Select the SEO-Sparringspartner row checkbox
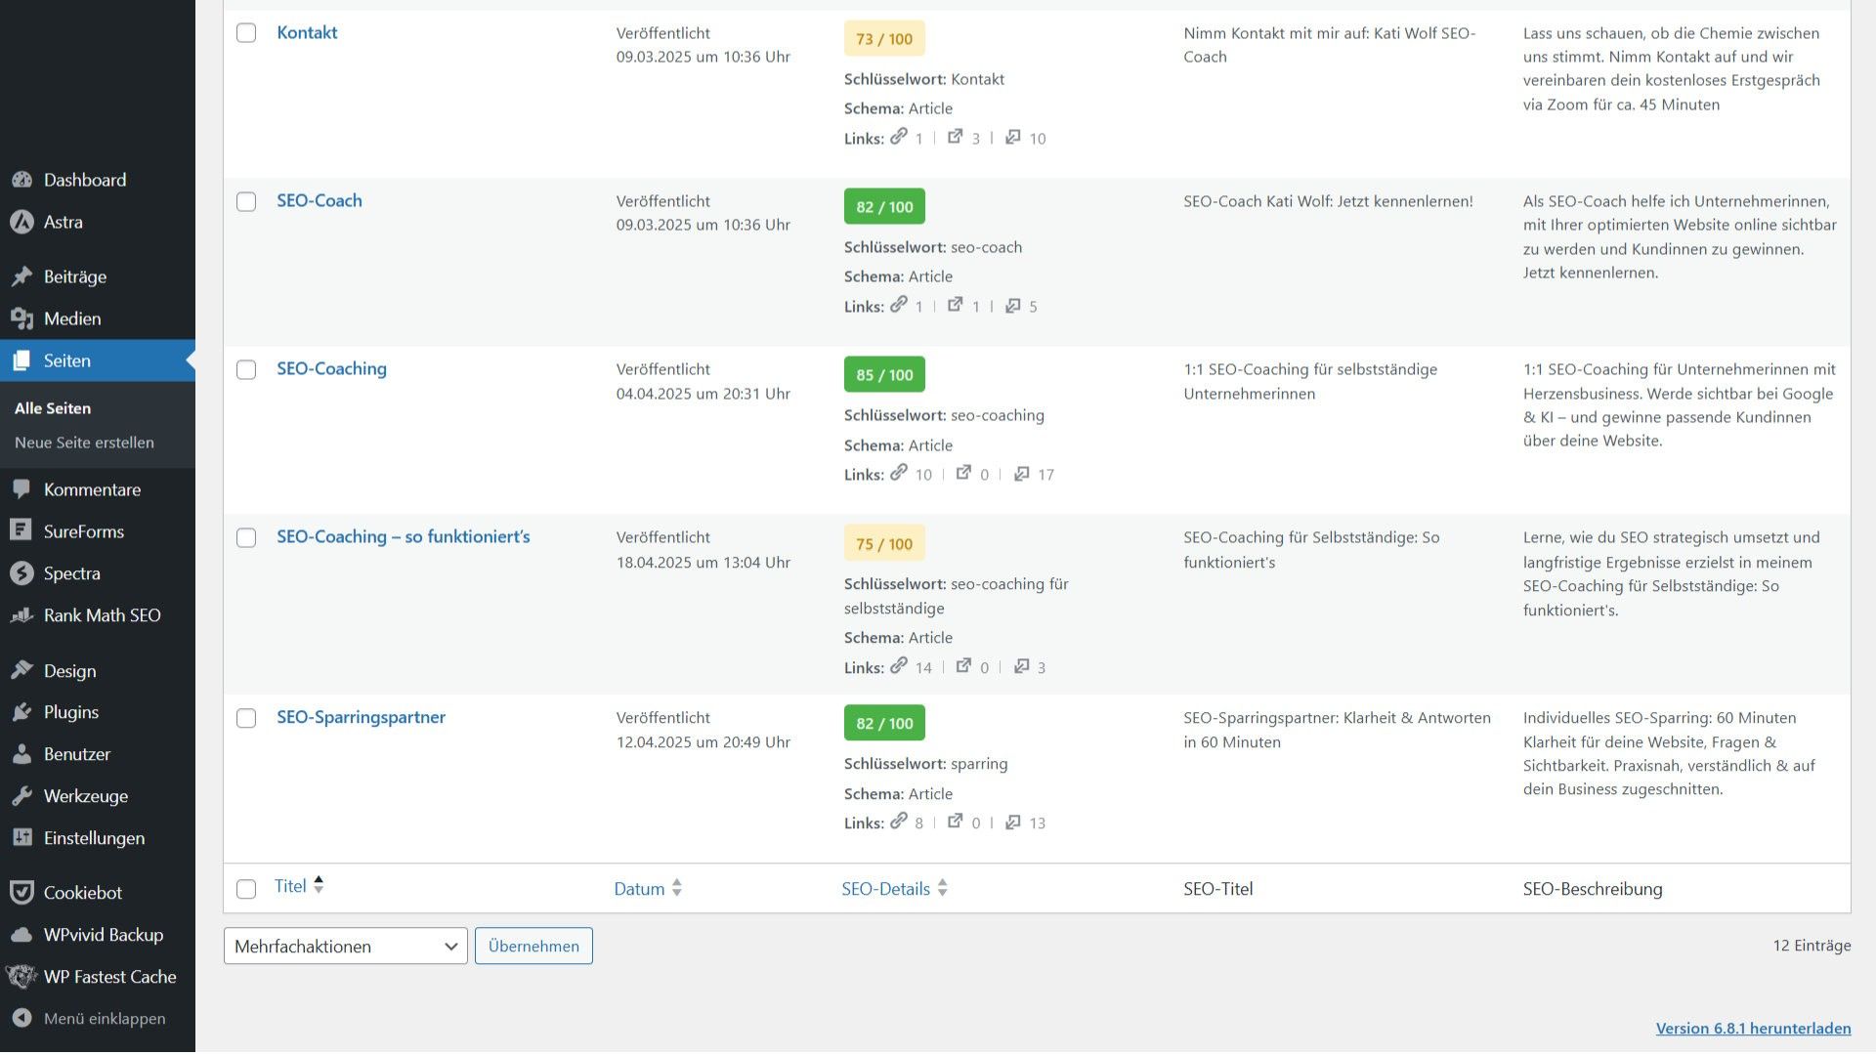 pos(246,718)
